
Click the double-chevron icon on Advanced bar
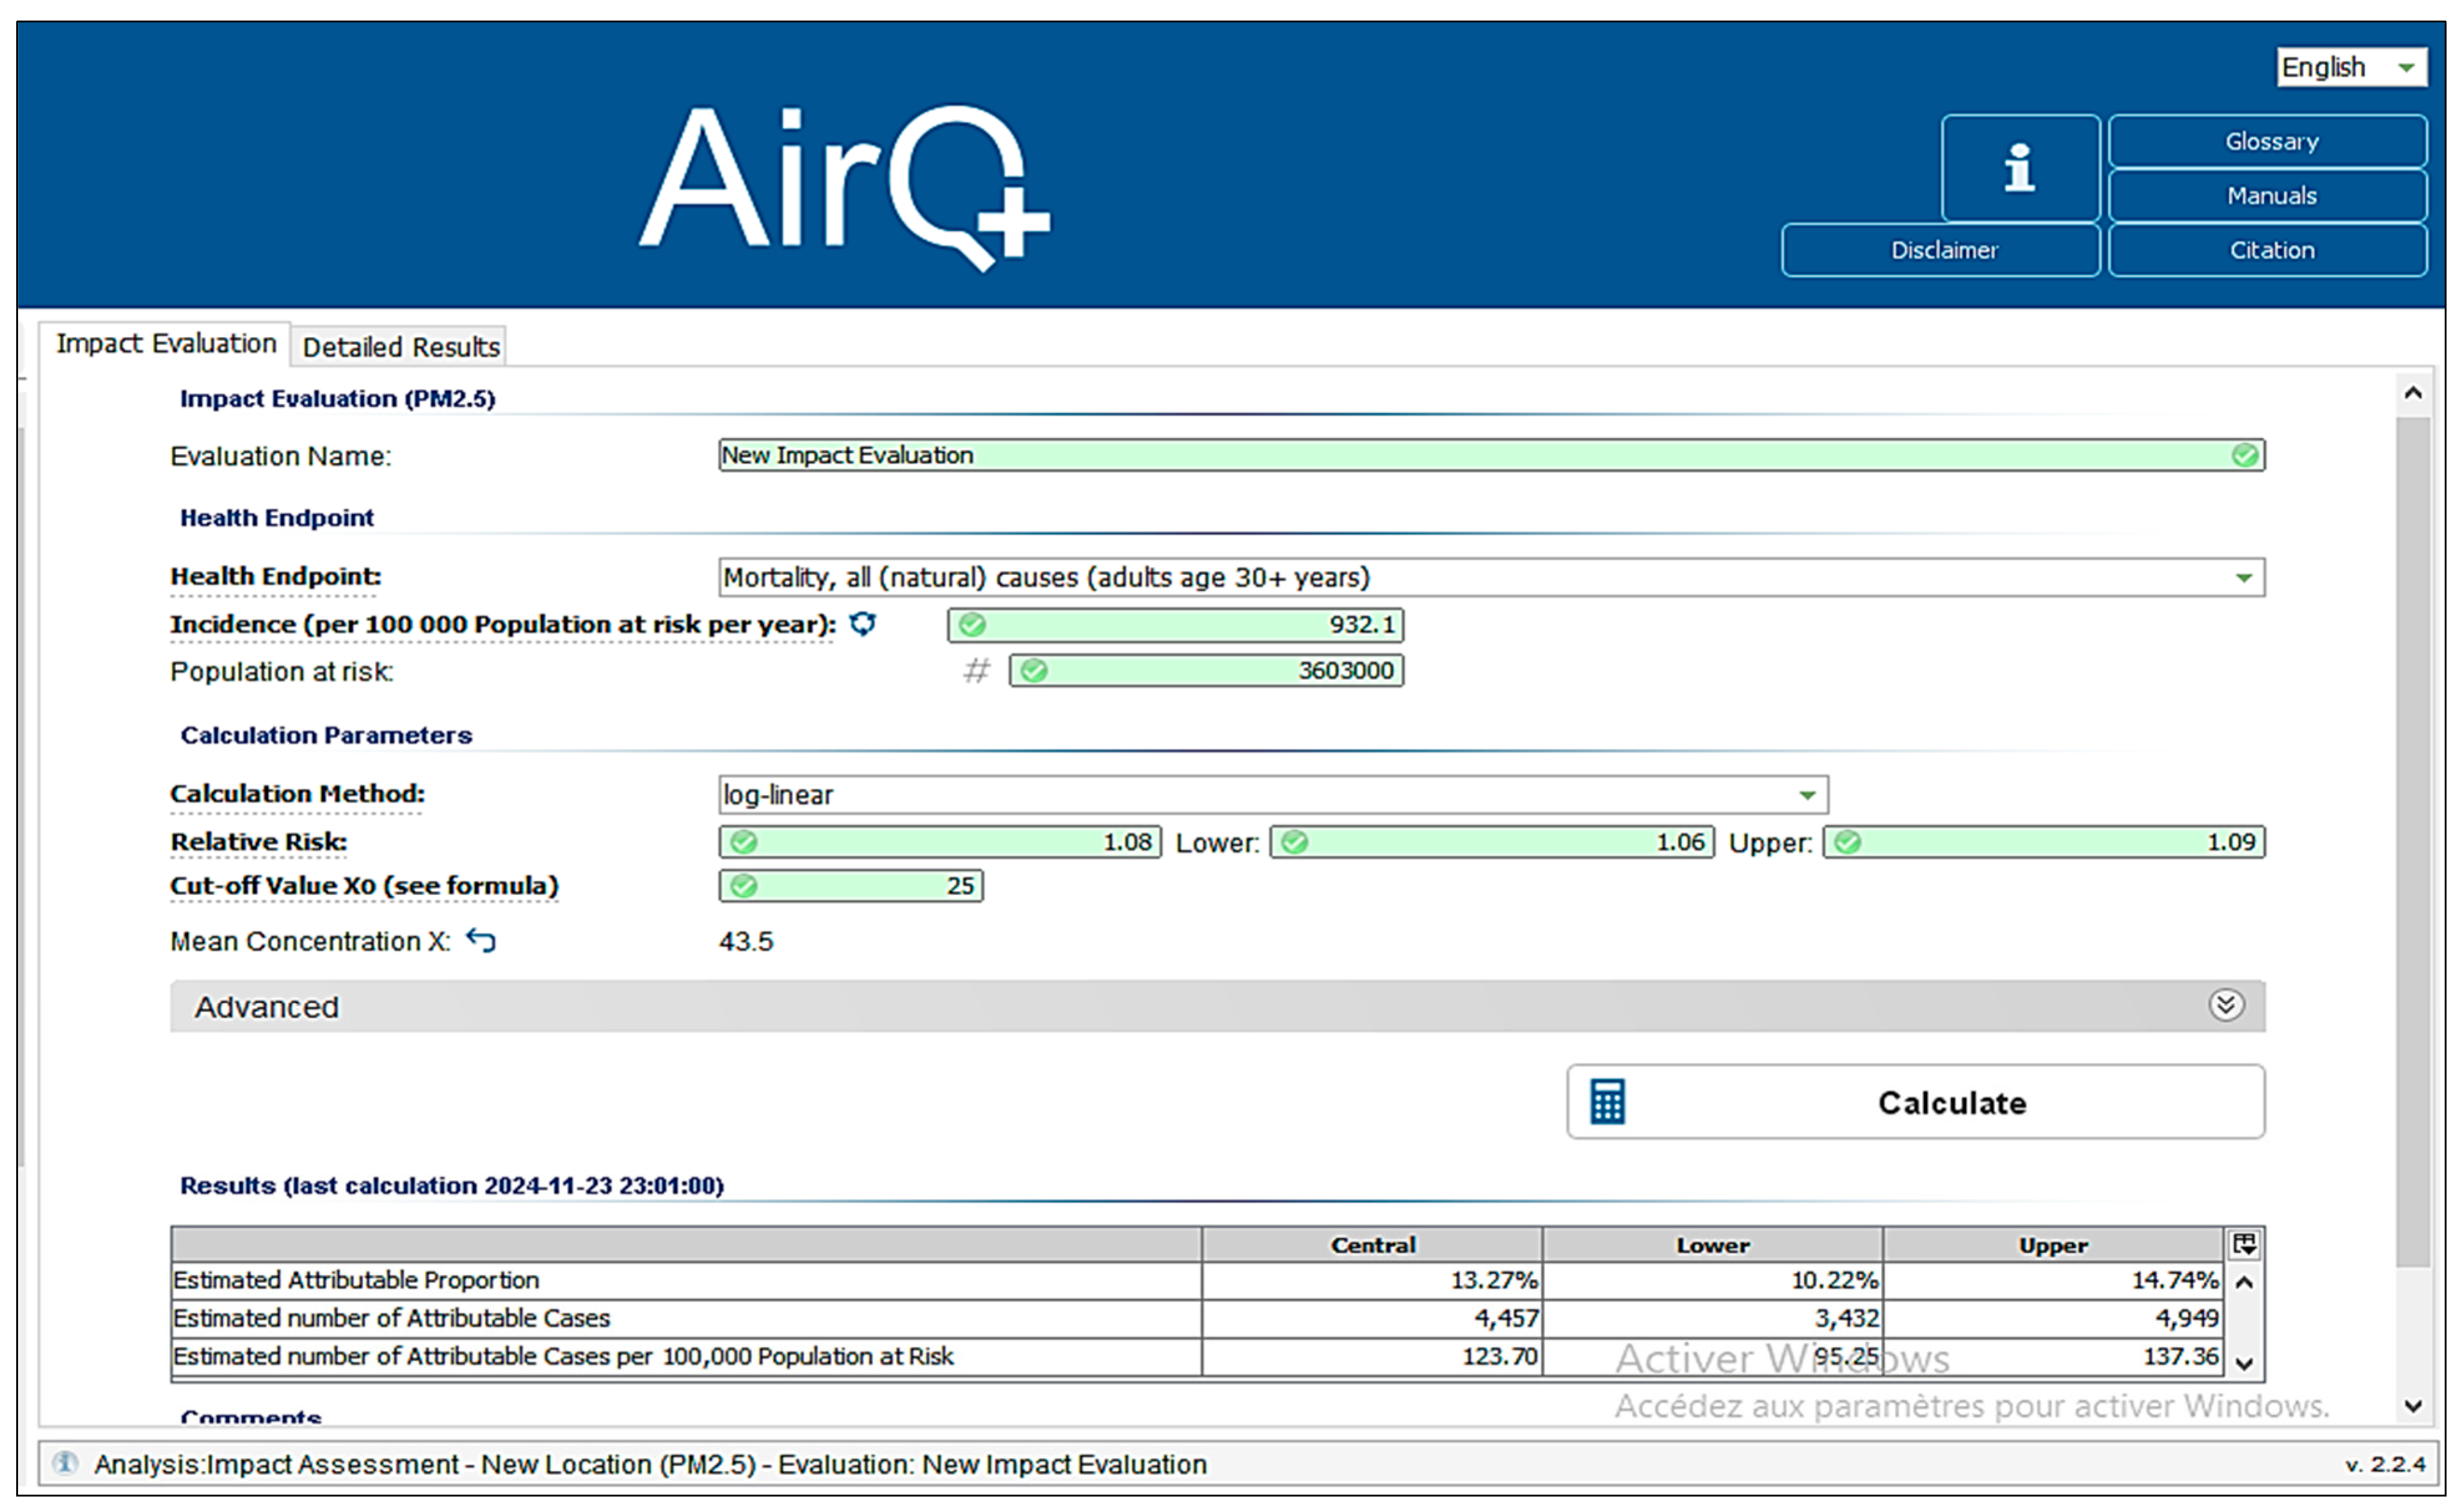point(2225,1005)
